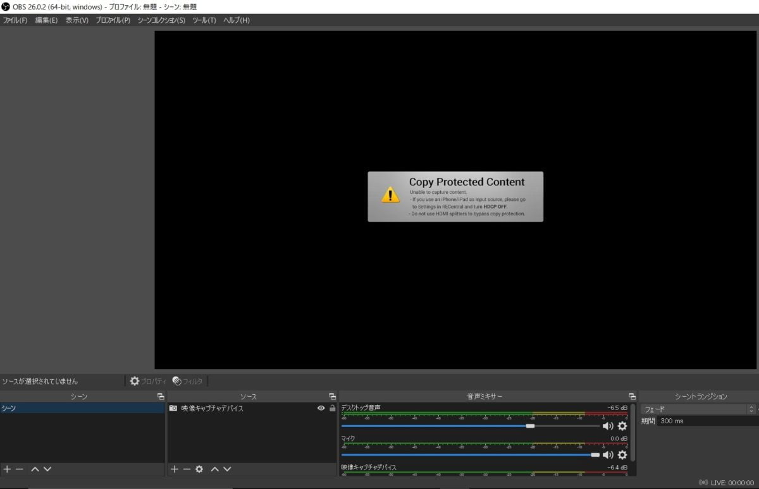Screen dimensions: 759x489
Task: Toggle lock on 映像キャプチャデバイス source
Action: [x=332, y=408]
